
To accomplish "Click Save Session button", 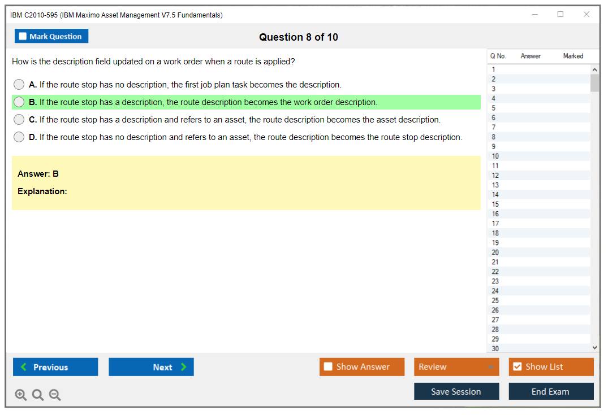I will tap(456, 391).
